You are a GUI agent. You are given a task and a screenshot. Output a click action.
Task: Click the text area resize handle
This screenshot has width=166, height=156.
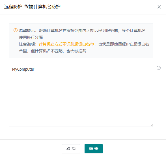[x=151, y=125]
